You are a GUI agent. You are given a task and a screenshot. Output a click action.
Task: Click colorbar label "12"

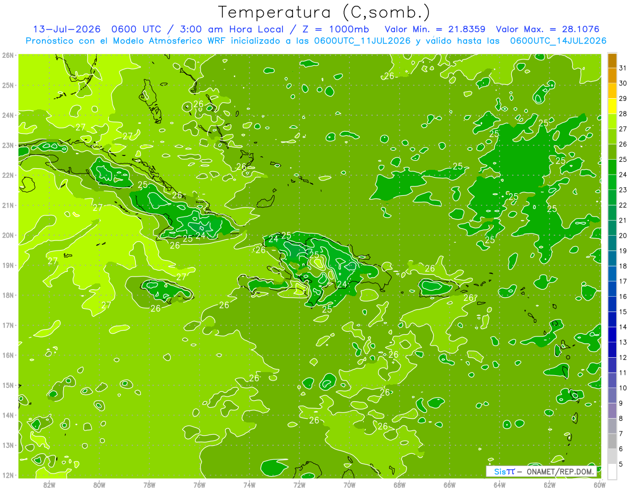pyautogui.click(x=623, y=357)
